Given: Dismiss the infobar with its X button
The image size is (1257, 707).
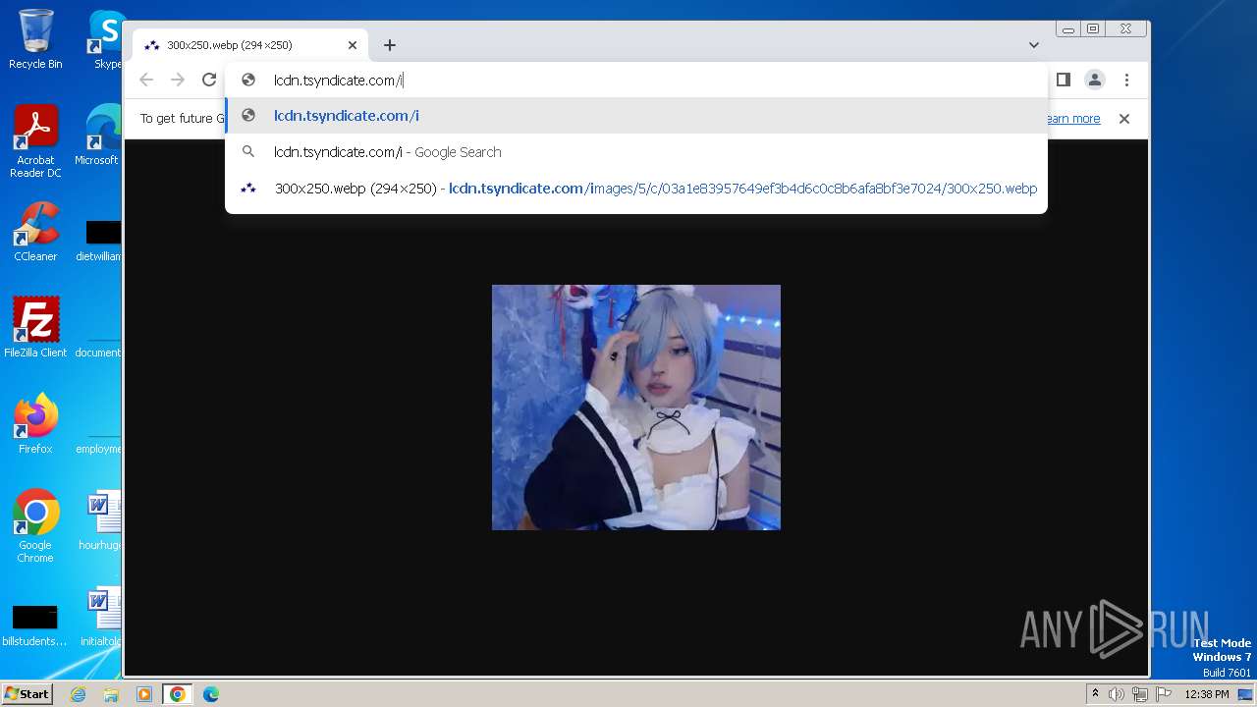Looking at the screenshot, I should point(1124,119).
